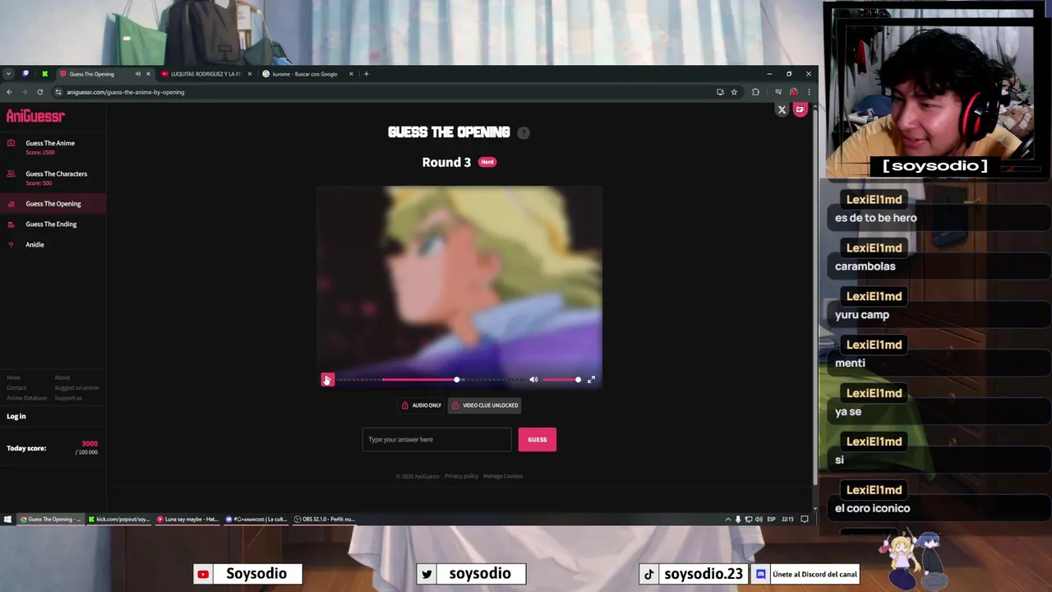Open the Privacy policy link
This screenshot has width=1052, height=592.
pos(461,476)
